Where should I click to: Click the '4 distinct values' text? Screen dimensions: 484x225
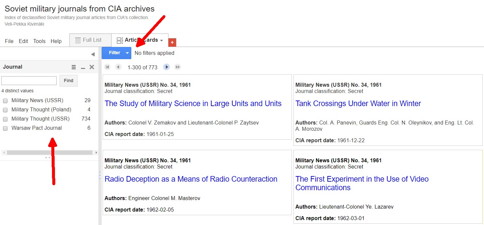(17, 91)
